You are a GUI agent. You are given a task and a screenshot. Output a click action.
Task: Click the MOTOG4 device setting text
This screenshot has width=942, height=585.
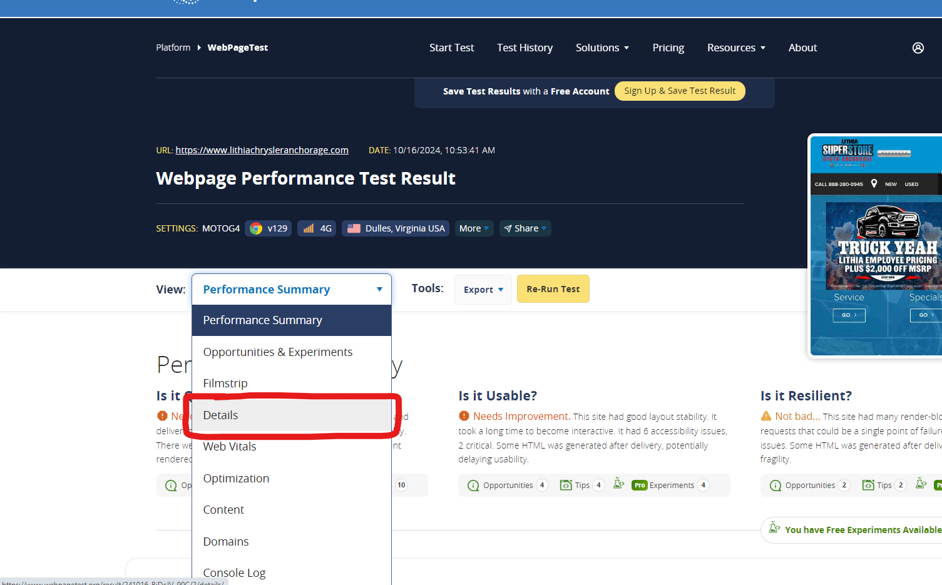point(221,228)
